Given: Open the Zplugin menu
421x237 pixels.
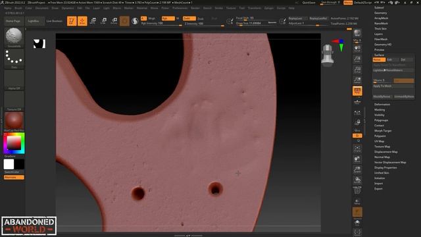Looking at the screenshot, I should point(268,8).
